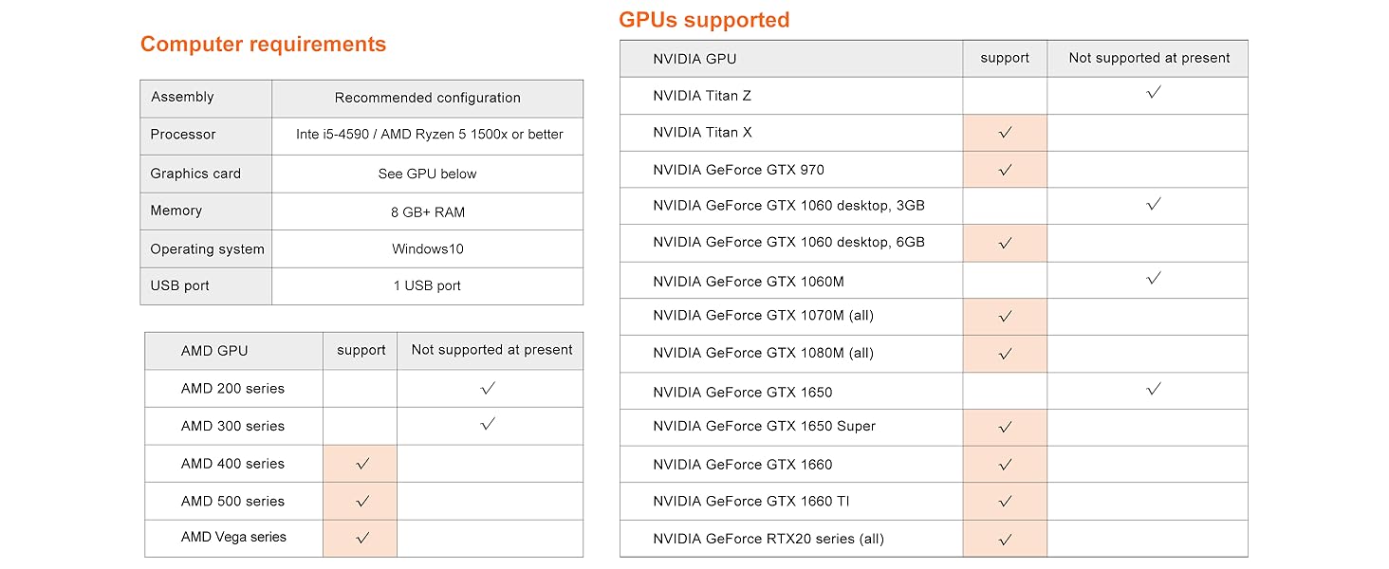Click the 'NVIDIA GeForce GTX 1650 Super' row label
Screen dimensions: 1389x569
coord(764,427)
